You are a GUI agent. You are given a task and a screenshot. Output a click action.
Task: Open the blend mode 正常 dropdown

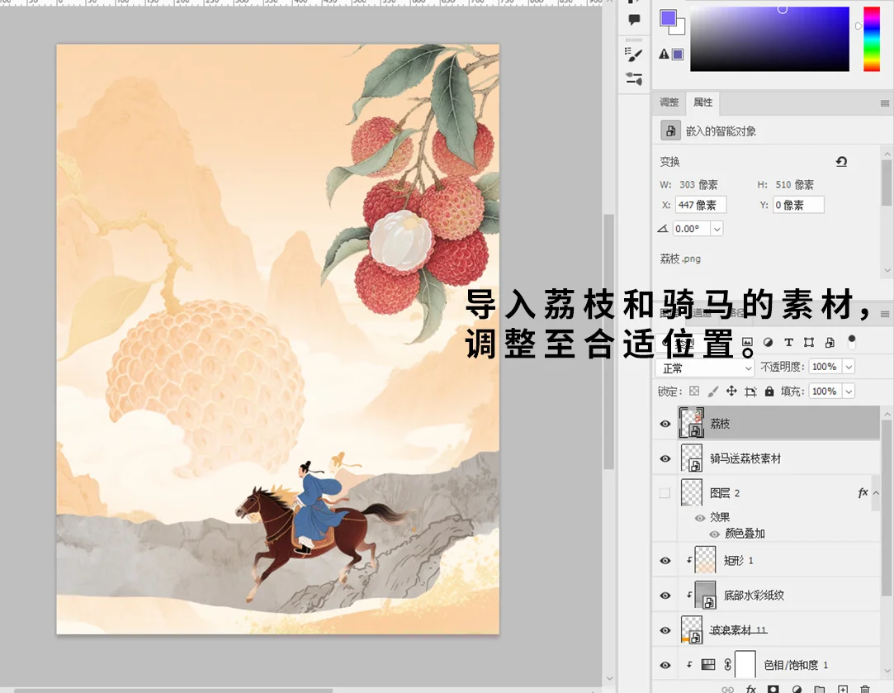(x=705, y=368)
